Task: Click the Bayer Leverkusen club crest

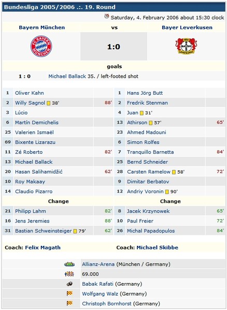Action: point(186,46)
